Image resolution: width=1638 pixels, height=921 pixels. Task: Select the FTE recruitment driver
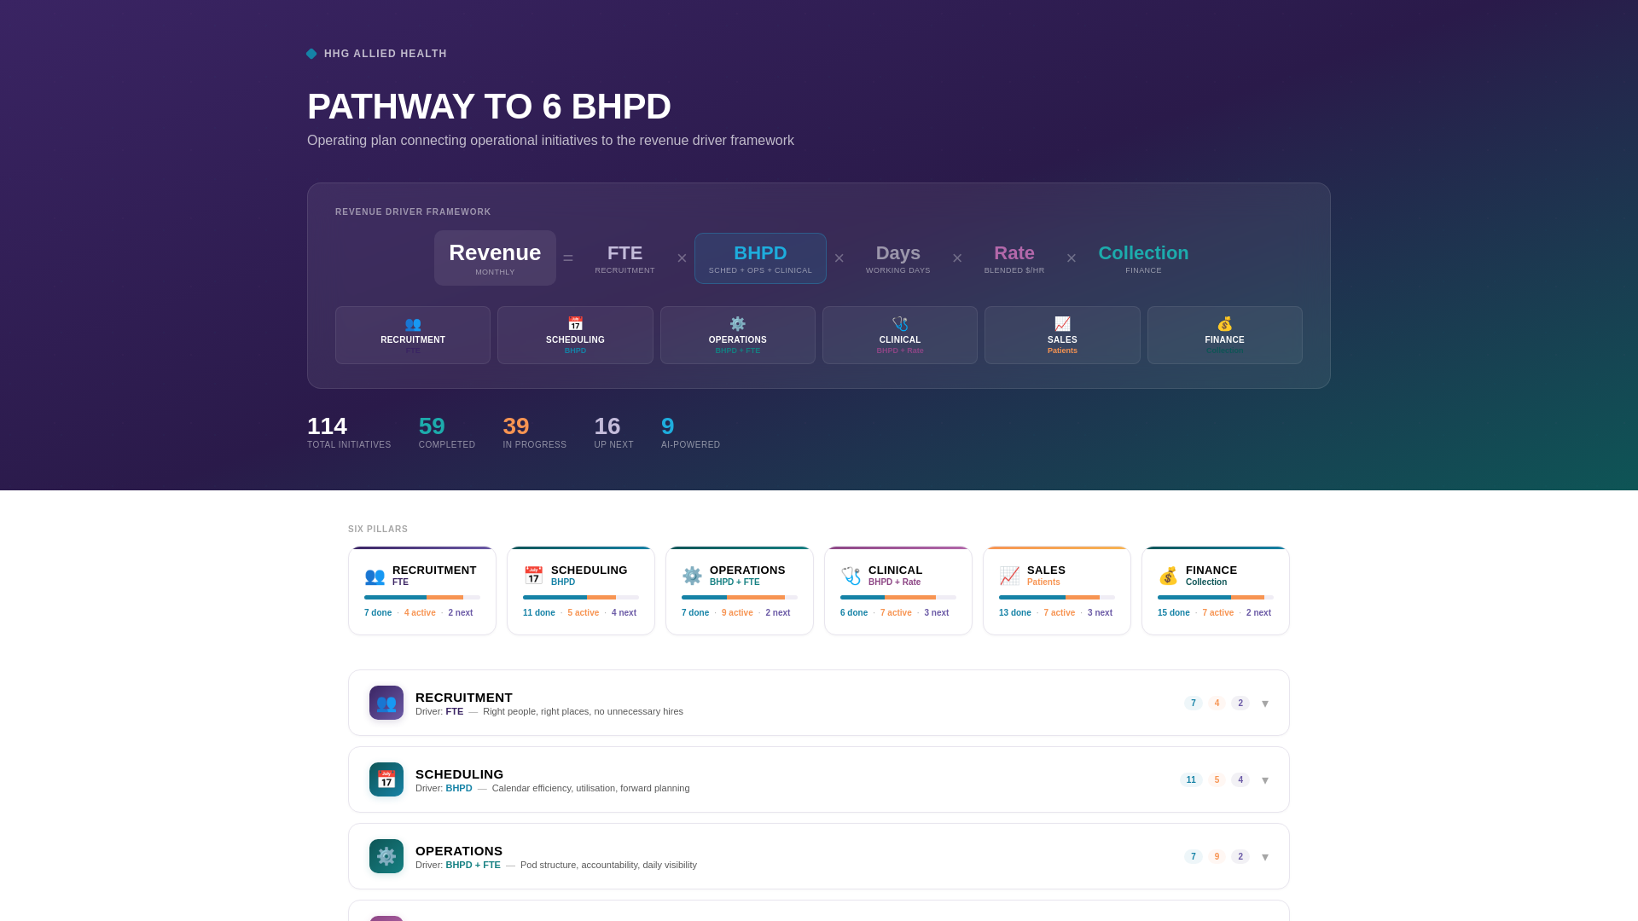pos(624,258)
